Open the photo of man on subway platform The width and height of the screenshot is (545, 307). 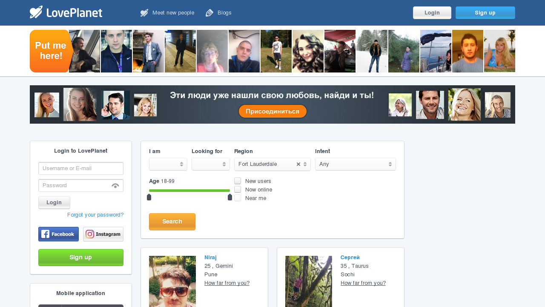click(180, 51)
